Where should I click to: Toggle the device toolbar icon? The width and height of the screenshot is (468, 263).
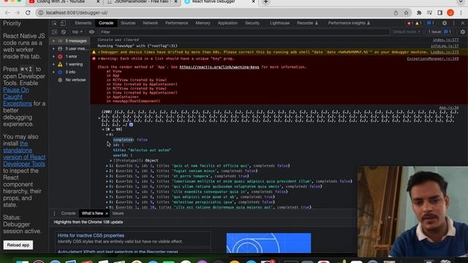click(x=63, y=23)
